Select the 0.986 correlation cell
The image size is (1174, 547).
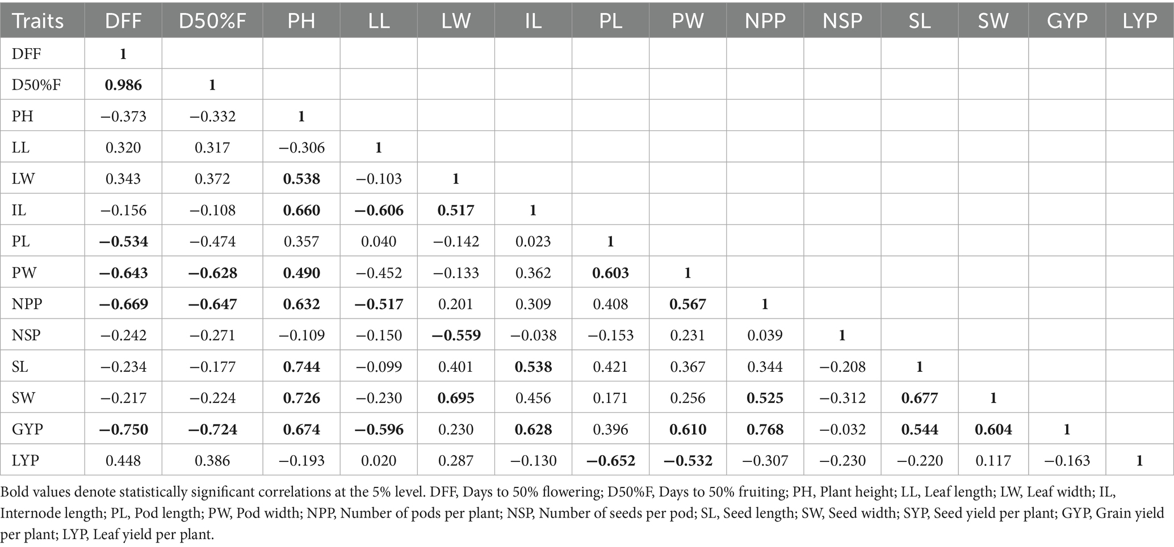point(123,85)
